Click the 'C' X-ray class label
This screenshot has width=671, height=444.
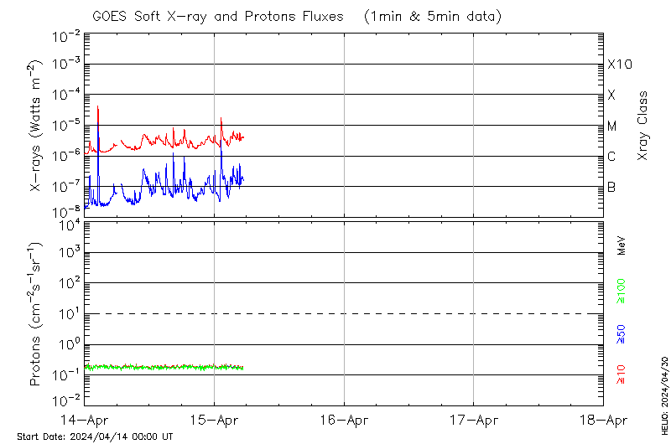(x=611, y=157)
